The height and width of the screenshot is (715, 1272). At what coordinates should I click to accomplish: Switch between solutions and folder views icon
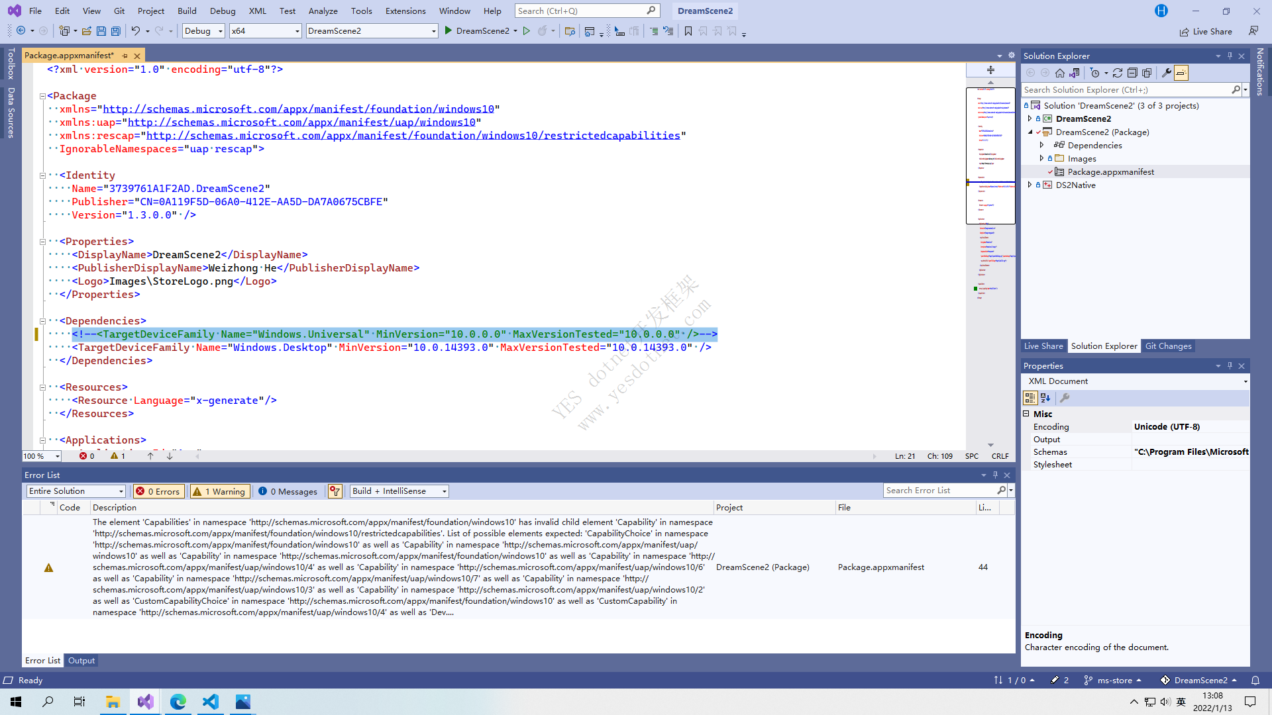[1075, 73]
